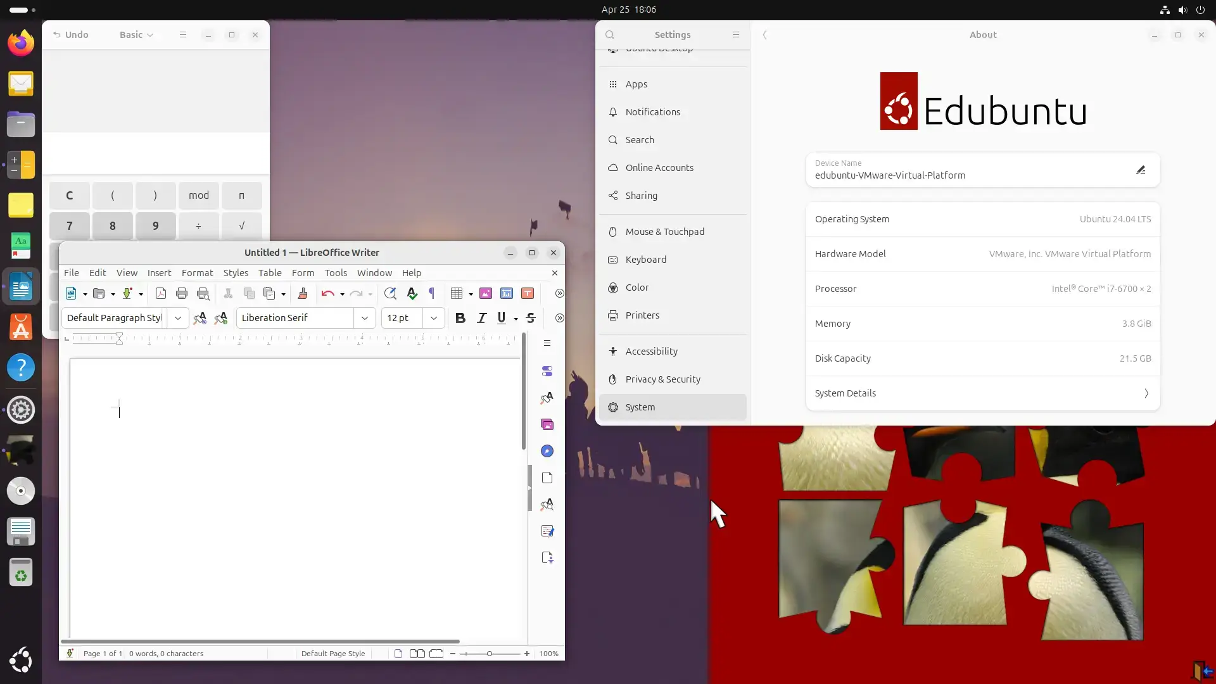Open the paste options dropdown arrow
This screenshot has width=1216, height=684.
283,294
